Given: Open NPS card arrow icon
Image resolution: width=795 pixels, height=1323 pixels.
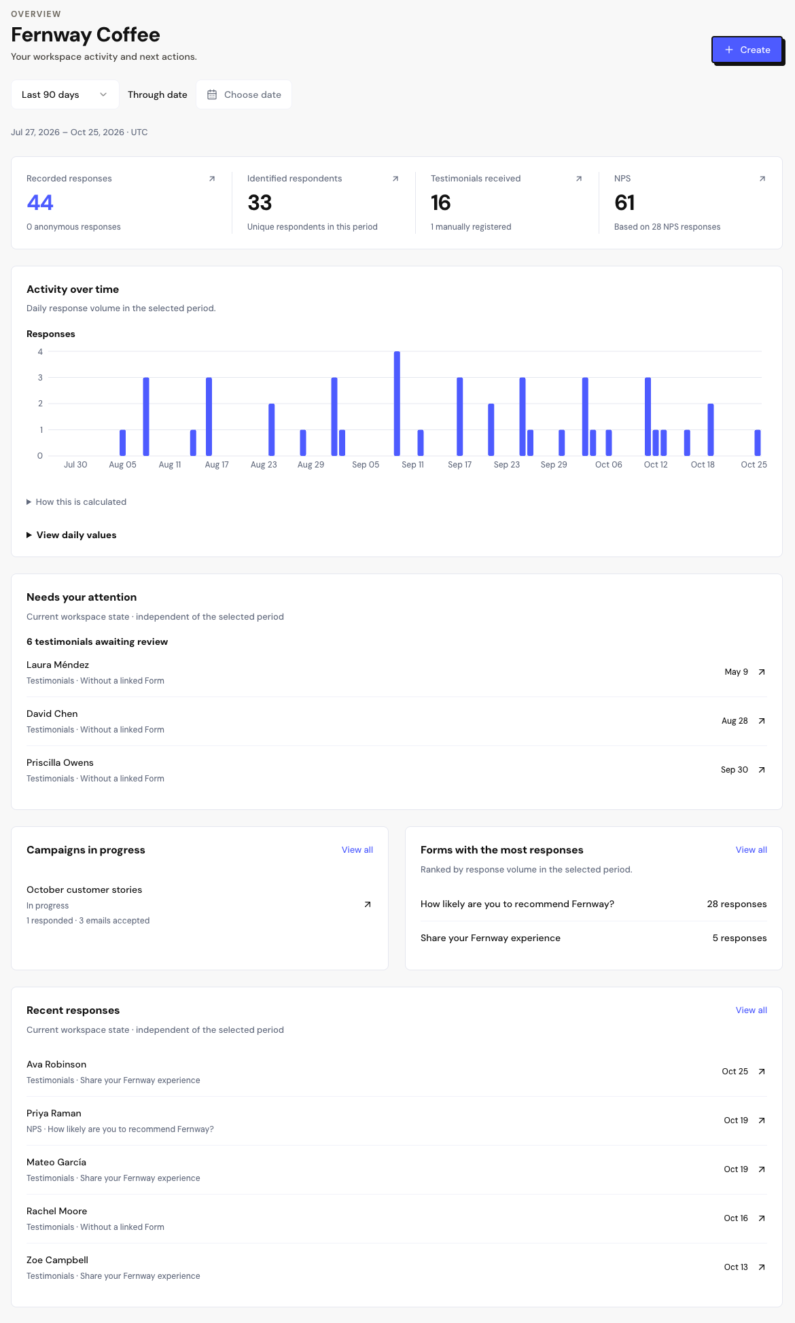Looking at the screenshot, I should click(x=762, y=179).
